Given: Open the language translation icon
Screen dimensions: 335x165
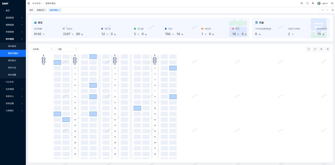Looking at the screenshot, I should click(x=313, y=3).
